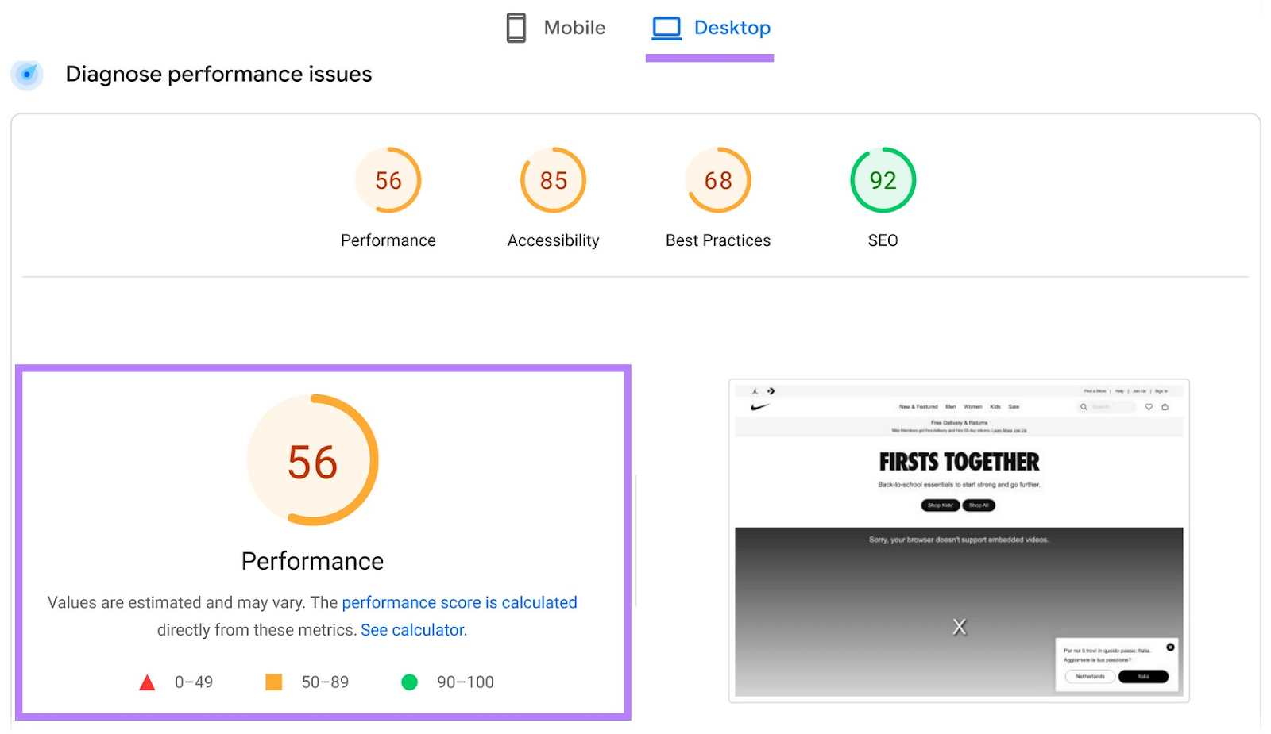Click the orange 50-89 legend square

click(273, 682)
